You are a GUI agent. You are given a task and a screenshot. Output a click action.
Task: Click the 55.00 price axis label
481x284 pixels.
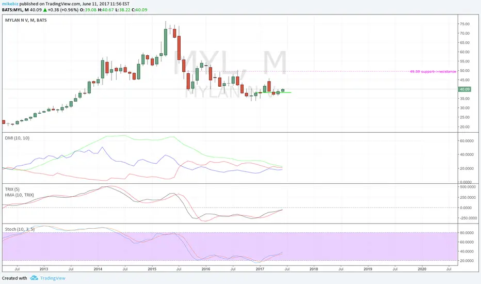click(464, 61)
